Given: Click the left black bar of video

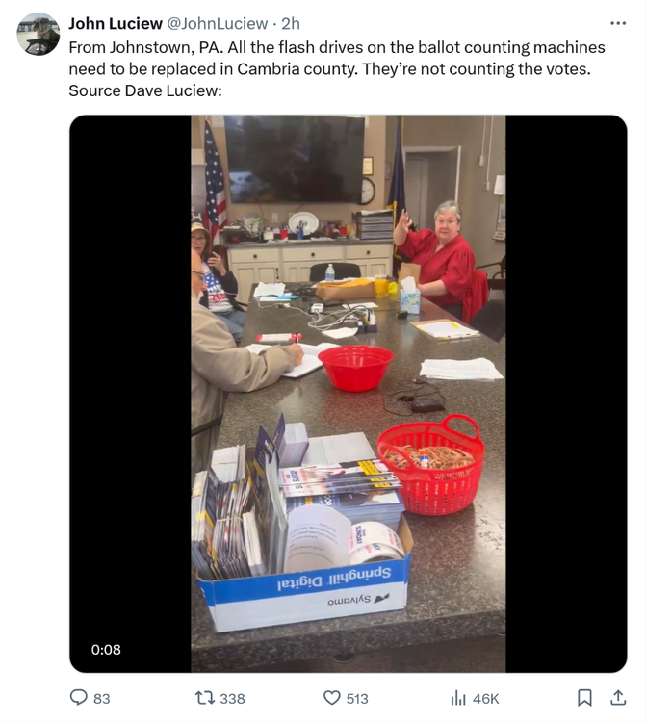Looking at the screenshot, I should [130, 369].
